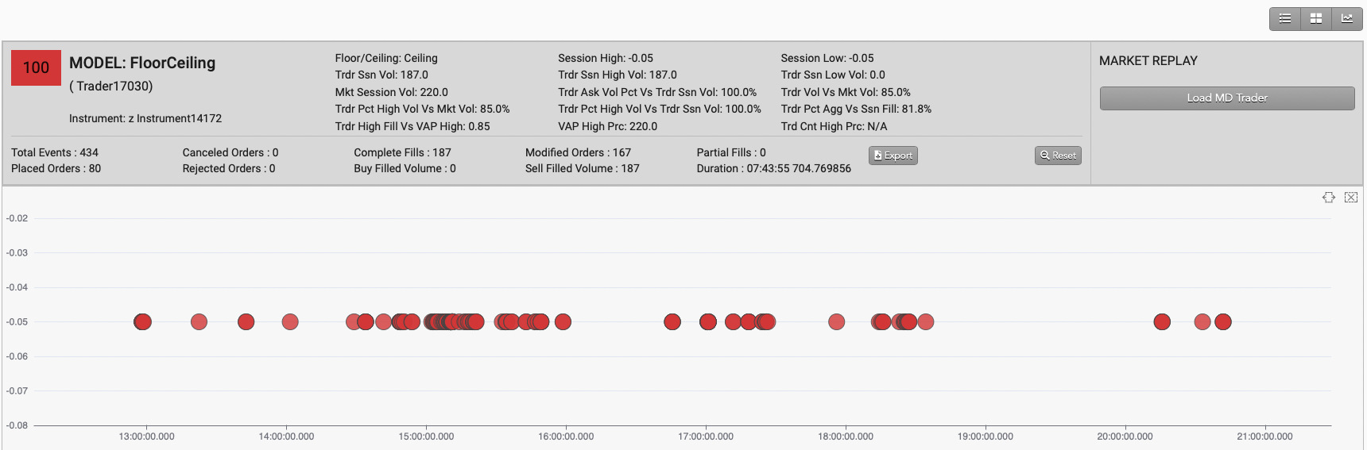Select the first fill marker before 13:00
The height and width of the screenshot is (450, 1367).
(142, 321)
